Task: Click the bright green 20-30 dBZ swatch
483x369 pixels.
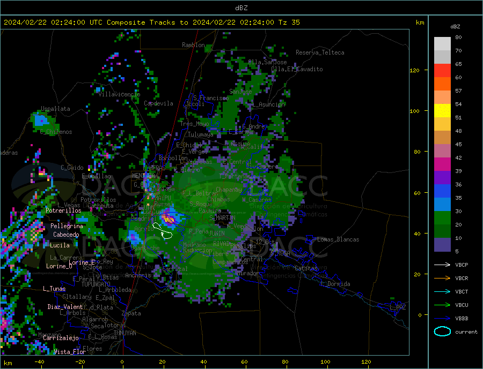Action: tap(442, 218)
